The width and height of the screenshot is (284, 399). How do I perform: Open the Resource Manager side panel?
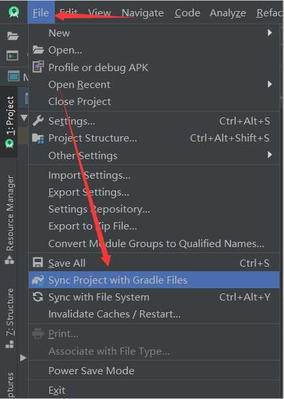click(10, 219)
